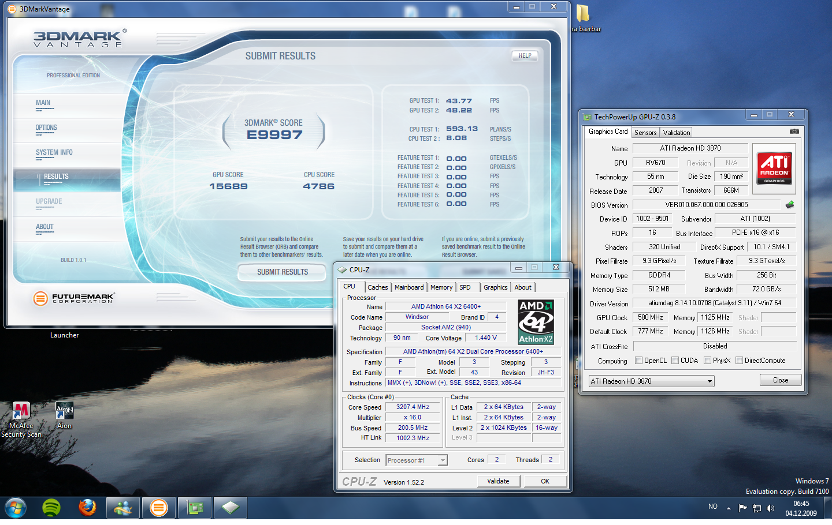
Task: Click the Driver Version field in GPU-Z
Action: 715,303
